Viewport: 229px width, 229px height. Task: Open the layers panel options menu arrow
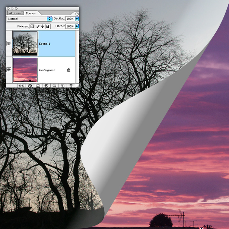pos(77,13)
